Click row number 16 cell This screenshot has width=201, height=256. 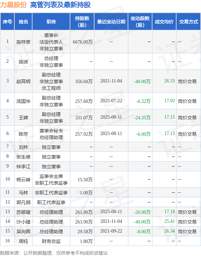click(7, 241)
